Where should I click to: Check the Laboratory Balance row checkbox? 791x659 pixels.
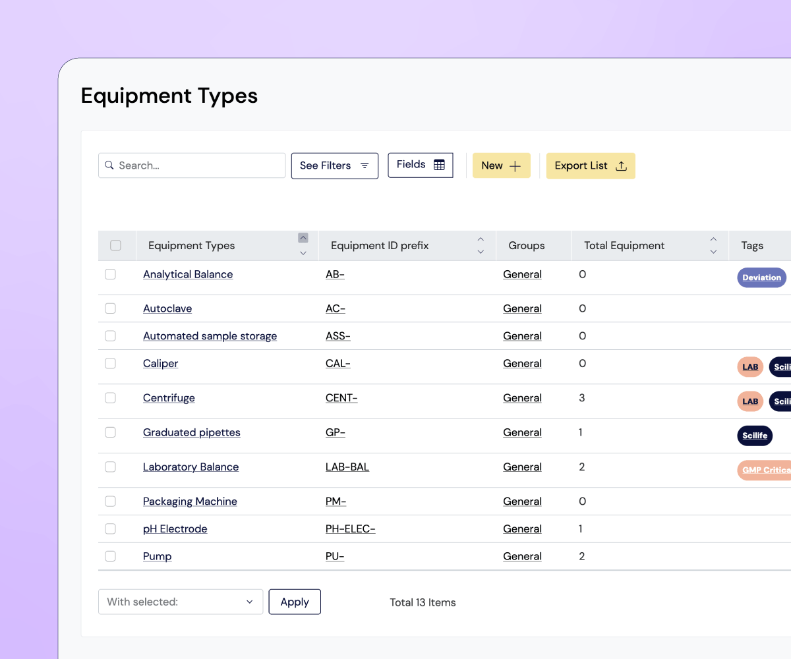[x=110, y=467]
